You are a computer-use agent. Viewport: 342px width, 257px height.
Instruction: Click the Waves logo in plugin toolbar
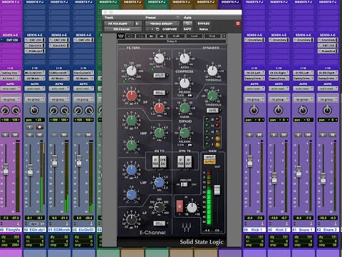(x=120, y=36)
